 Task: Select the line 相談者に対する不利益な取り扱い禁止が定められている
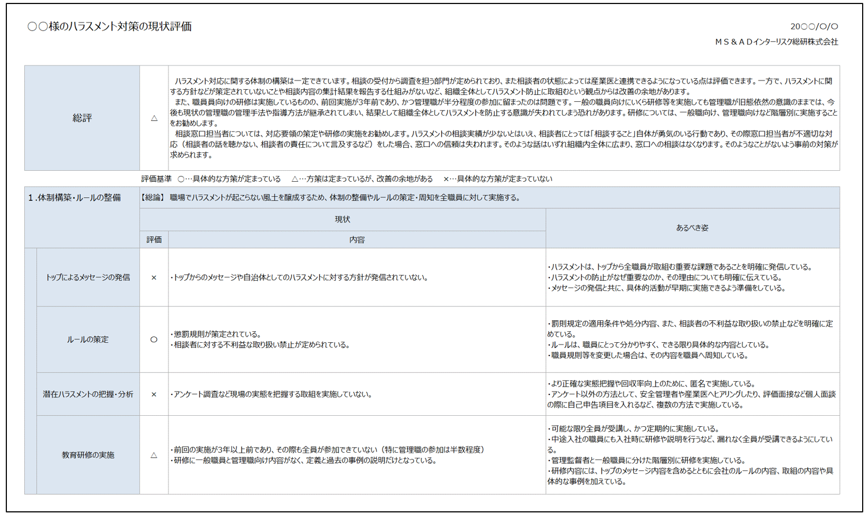(260, 345)
